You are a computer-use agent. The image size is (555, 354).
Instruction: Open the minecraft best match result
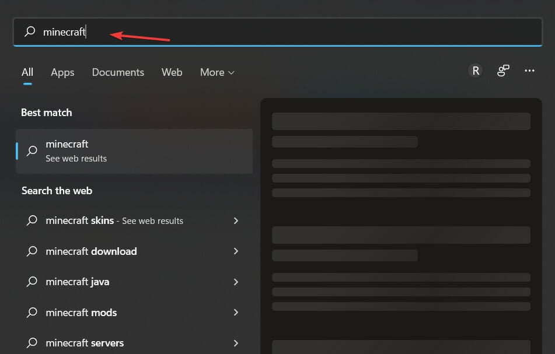(x=134, y=151)
